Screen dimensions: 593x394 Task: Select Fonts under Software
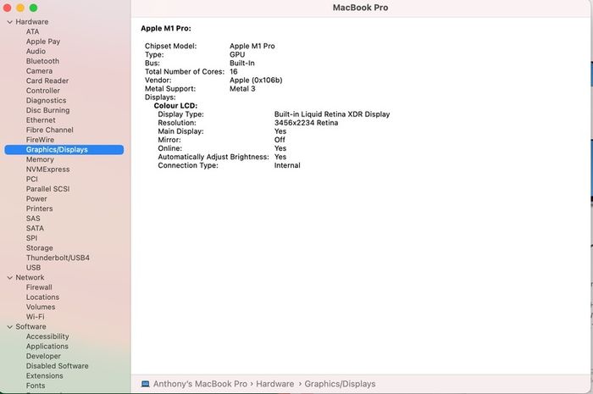pyautogui.click(x=36, y=386)
